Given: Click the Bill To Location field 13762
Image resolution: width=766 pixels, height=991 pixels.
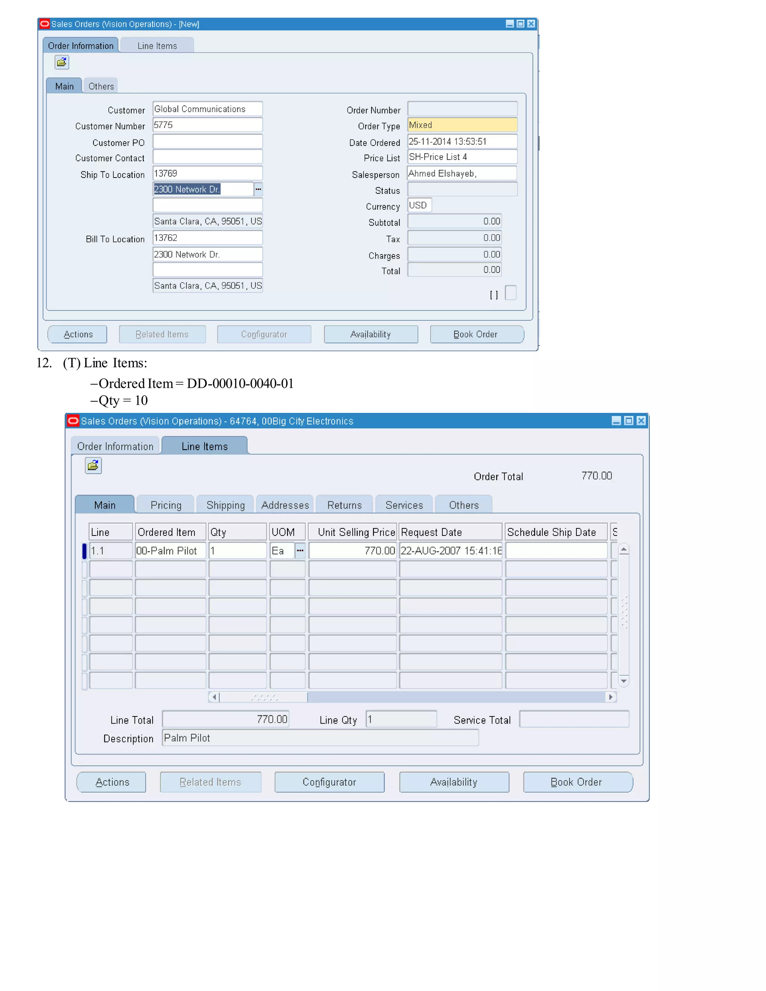Looking at the screenshot, I should (x=208, y=238).
